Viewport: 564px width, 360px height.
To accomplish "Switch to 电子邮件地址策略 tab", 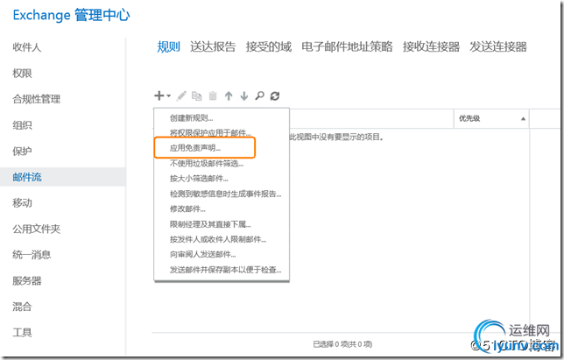I will [x=347, y=46].
